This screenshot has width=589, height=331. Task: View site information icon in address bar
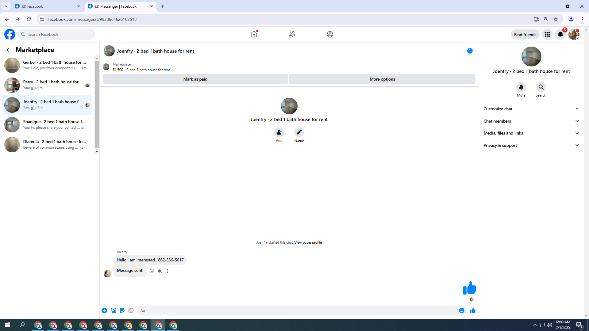coord(42,19)
